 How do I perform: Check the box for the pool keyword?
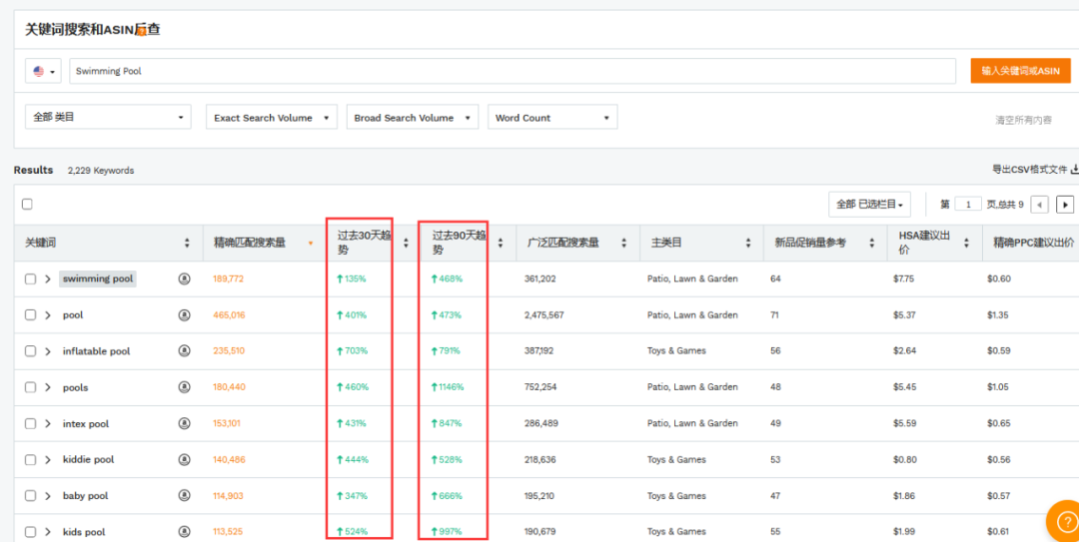pyautogui.click(x=30, y=315)
